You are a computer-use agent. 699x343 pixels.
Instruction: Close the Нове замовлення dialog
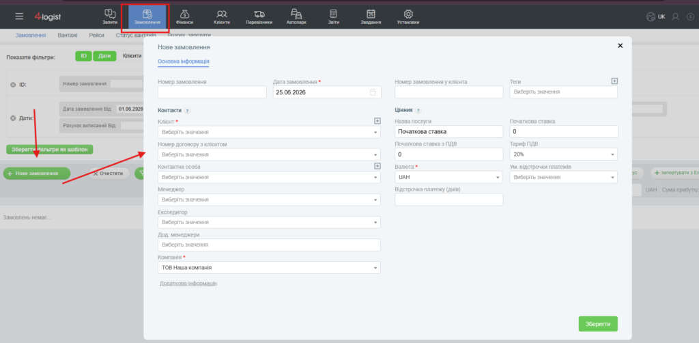620,46
